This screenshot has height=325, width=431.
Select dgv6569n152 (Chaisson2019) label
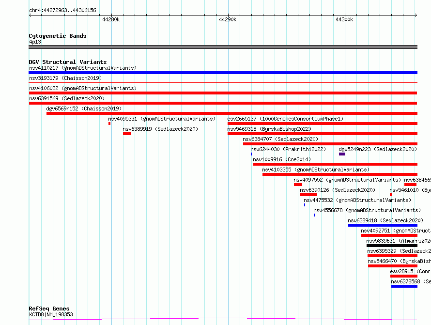84,108
